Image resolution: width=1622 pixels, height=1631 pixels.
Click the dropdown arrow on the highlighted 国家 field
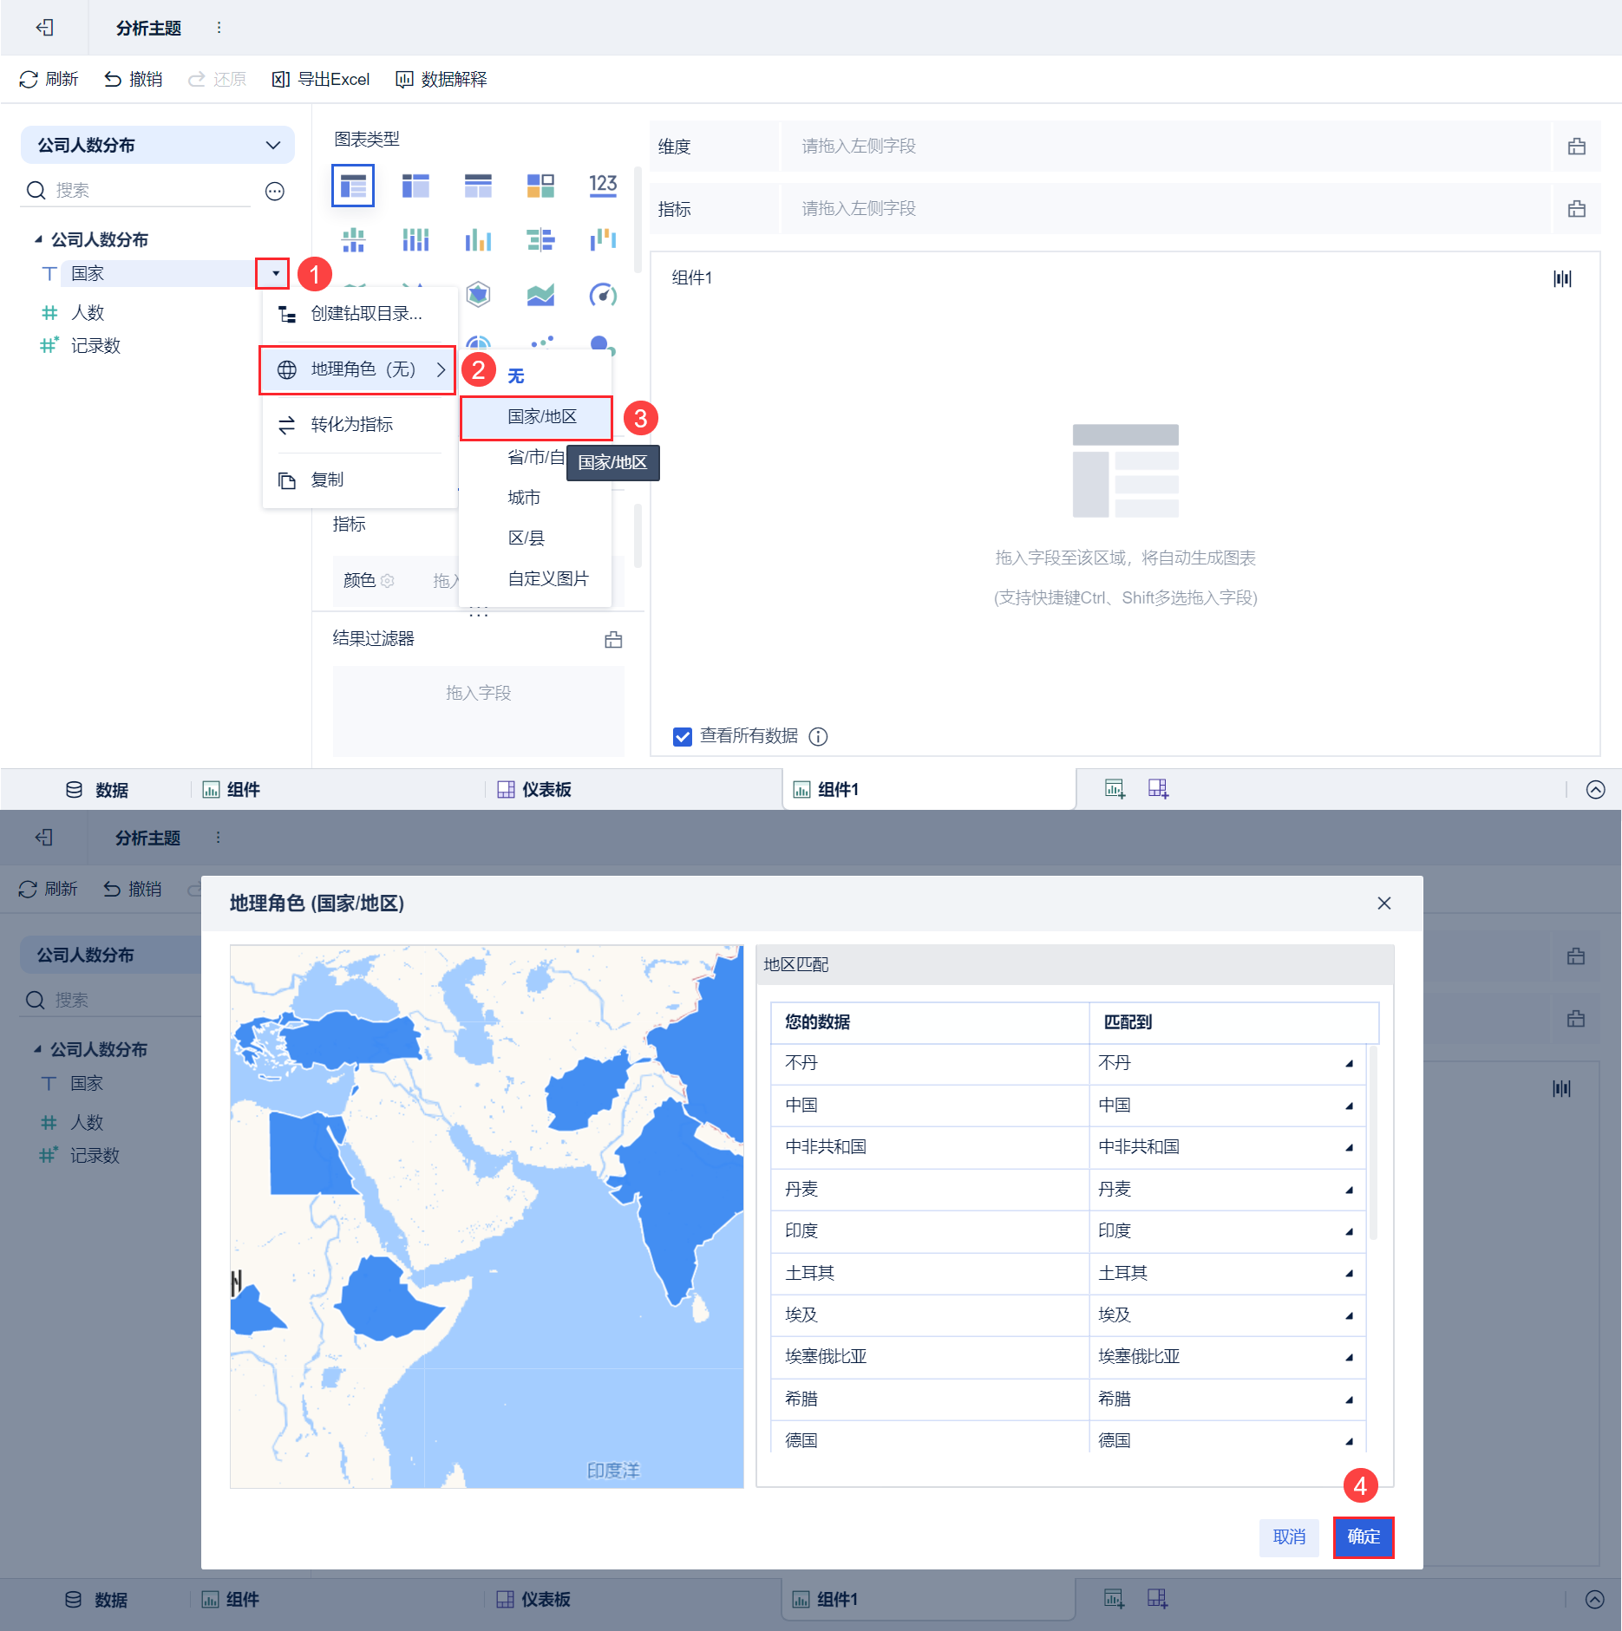tap(275, 273)
